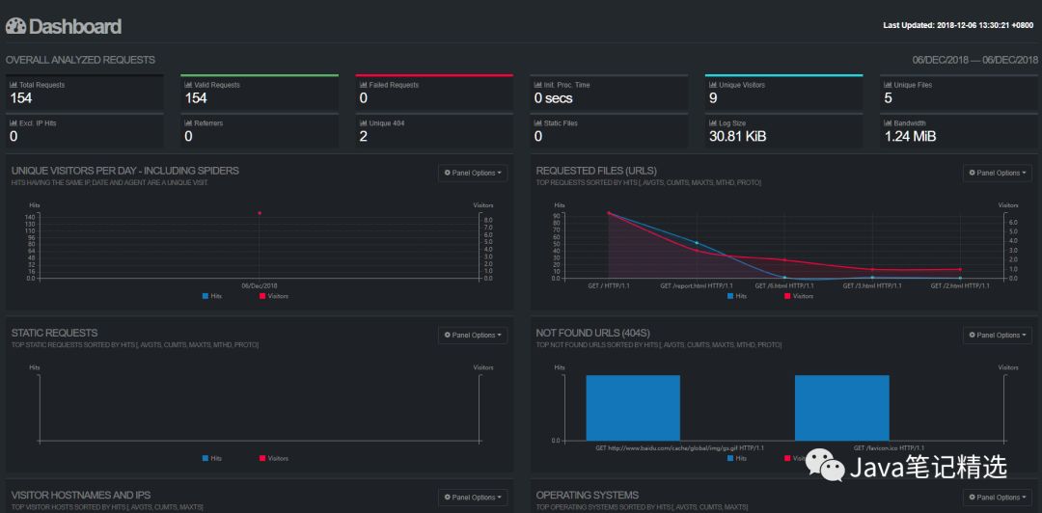
Task: Click the GET /report.html hits data point
Action: coord(697,243)
